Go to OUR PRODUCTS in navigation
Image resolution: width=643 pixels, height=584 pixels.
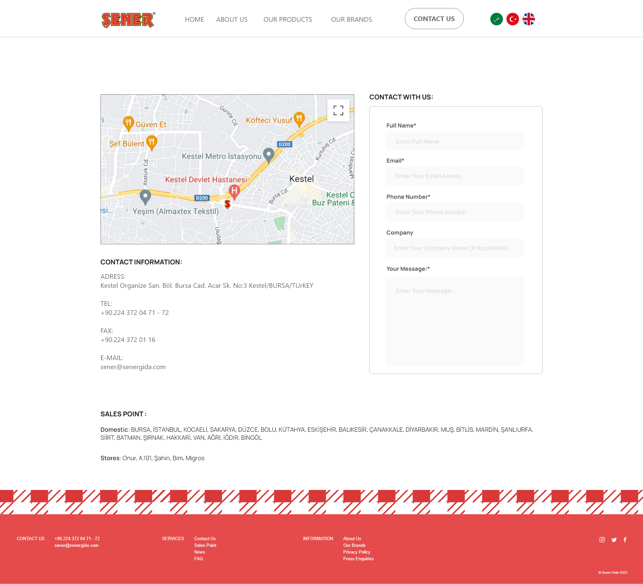coord(288,19)
